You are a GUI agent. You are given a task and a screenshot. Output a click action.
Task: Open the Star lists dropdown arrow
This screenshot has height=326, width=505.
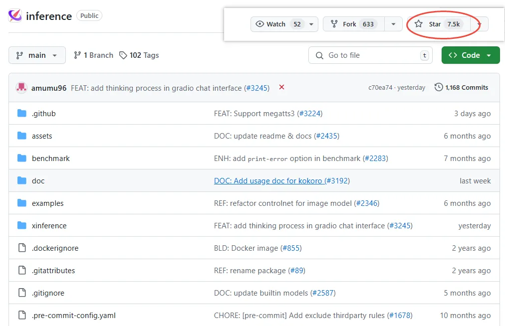tap(479, 24)
